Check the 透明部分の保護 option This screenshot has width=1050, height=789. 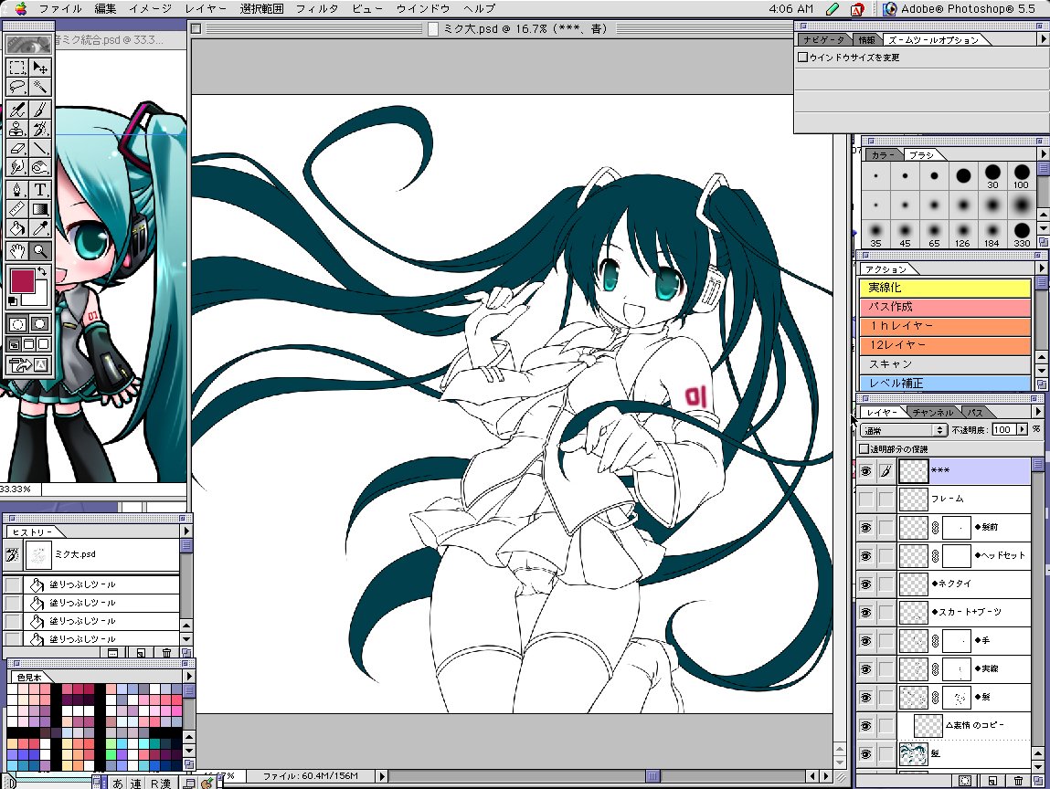(864, 449)
